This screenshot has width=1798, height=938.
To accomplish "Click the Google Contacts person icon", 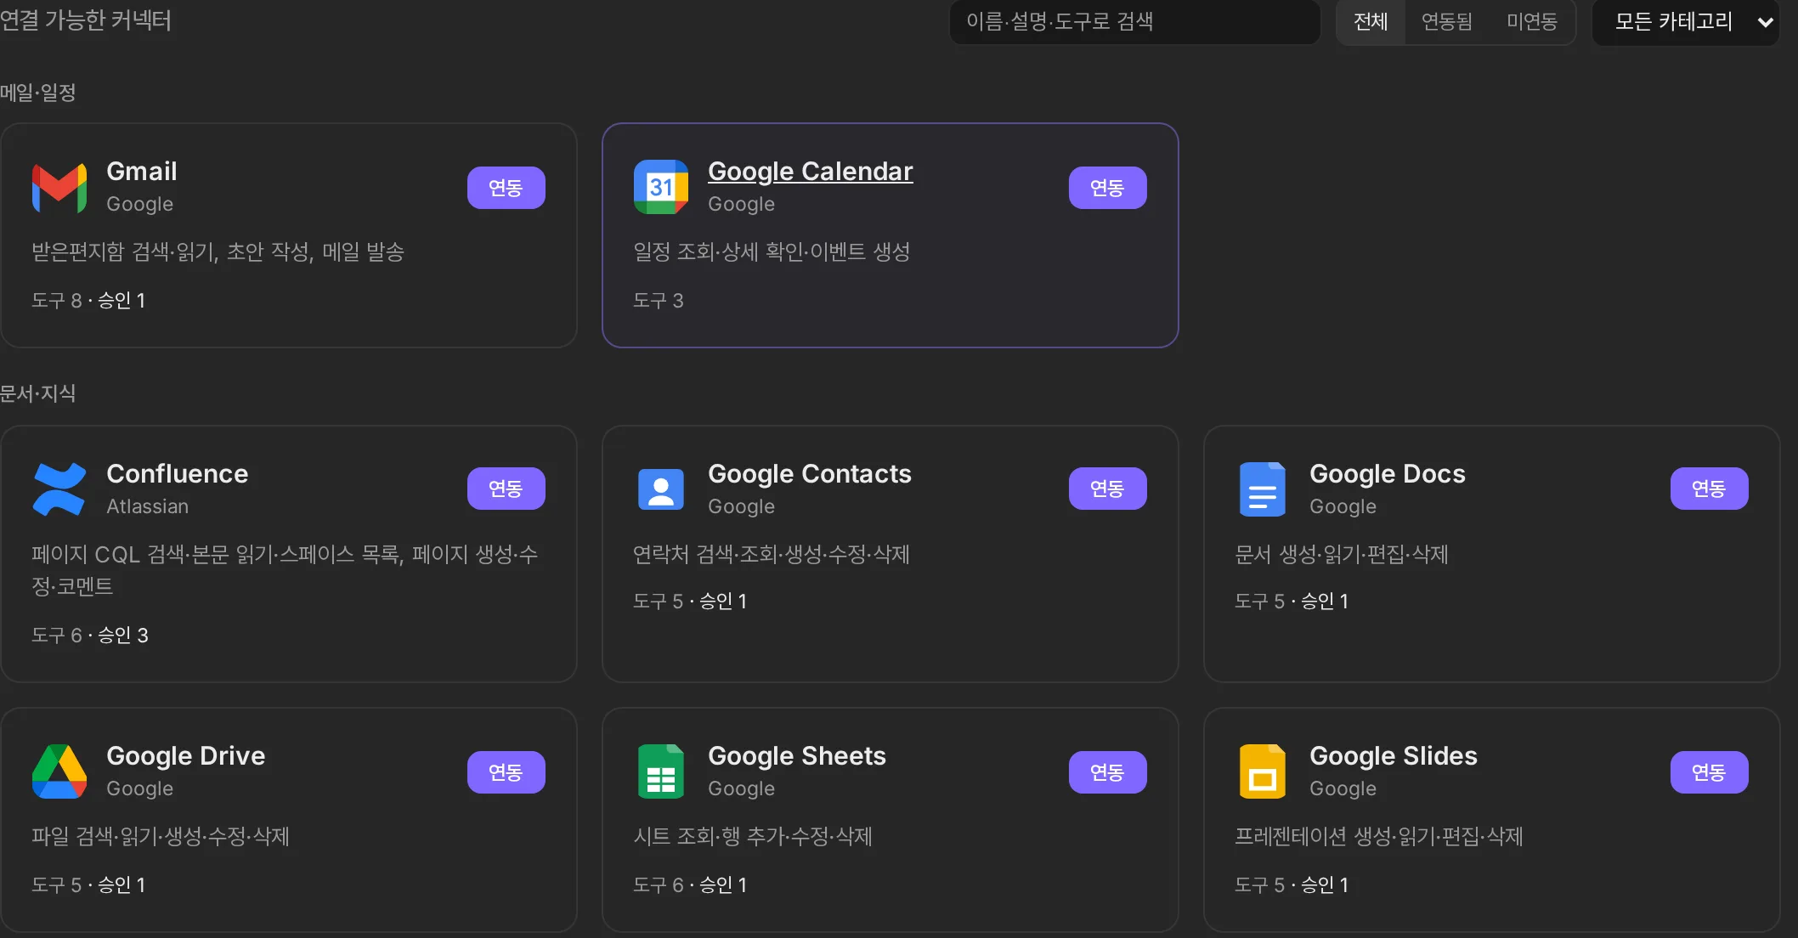I will pyautogui.click(x=661, y=489).
